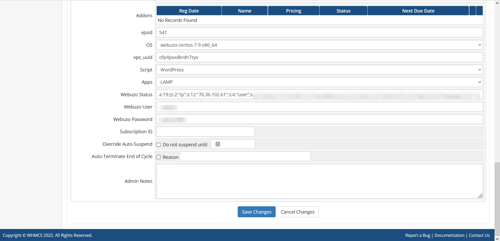Open the Apps dropdown showing LAMP

(319, 82)
